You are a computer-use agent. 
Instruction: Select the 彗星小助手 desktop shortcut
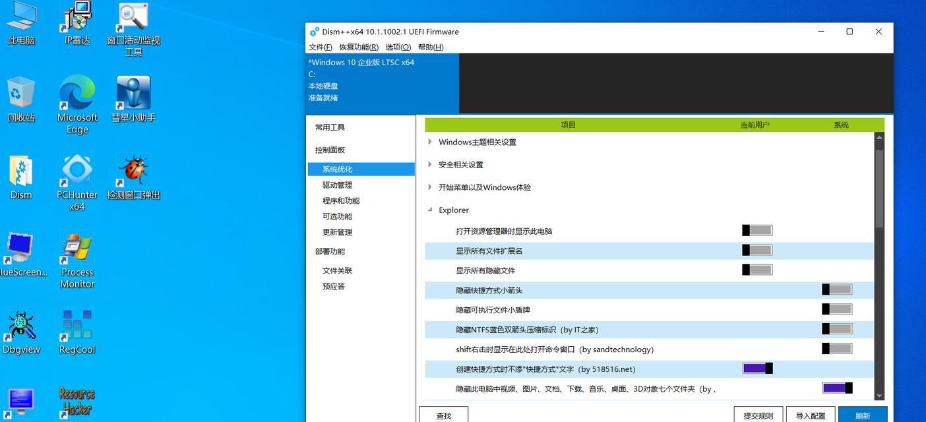(x=134, y=100)
